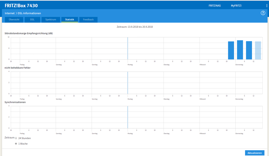Click the Sonntag label under SNR chart
The image size is (269, 156).
[x=95, y=65]
